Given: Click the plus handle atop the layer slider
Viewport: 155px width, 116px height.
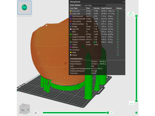Looking at the screenshot, I should (136, 16).
